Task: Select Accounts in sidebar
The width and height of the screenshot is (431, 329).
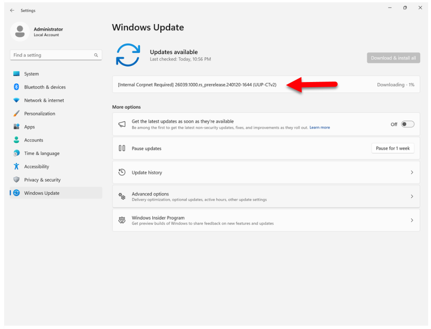Action: (56, 140)
